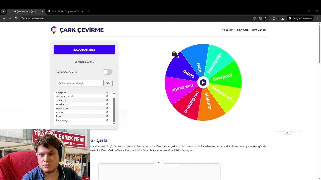
Task: Click the wheel pointer marker
Action: (175, 54)
